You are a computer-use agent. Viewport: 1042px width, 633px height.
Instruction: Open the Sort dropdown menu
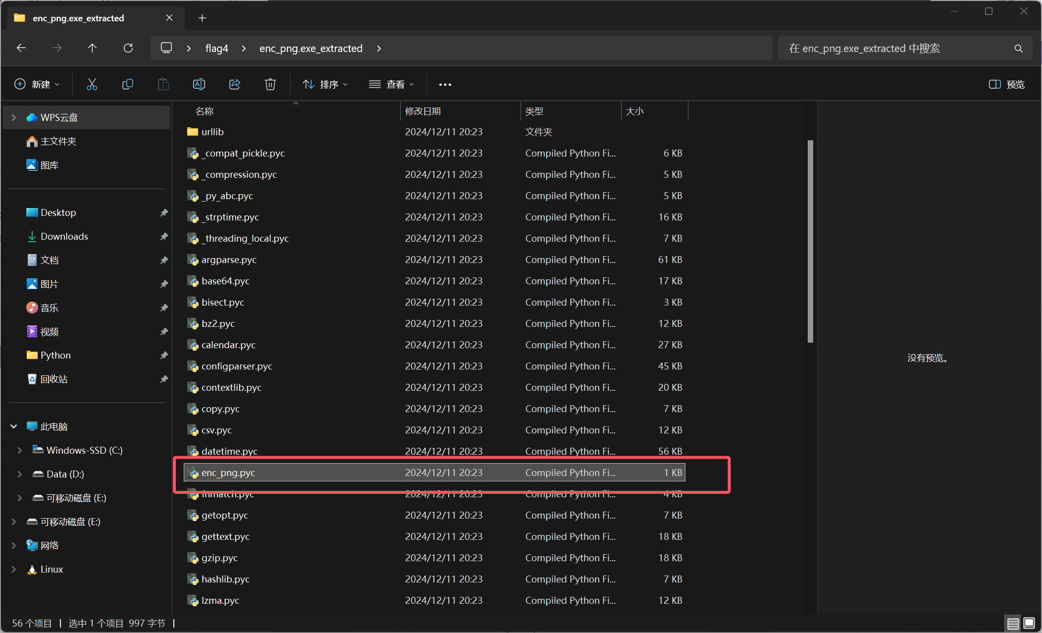click(x=325, y=84)
